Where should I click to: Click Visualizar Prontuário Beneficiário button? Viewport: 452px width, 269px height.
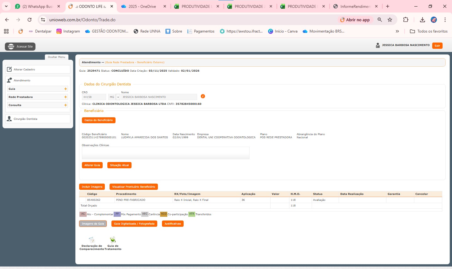pos(134,187)
